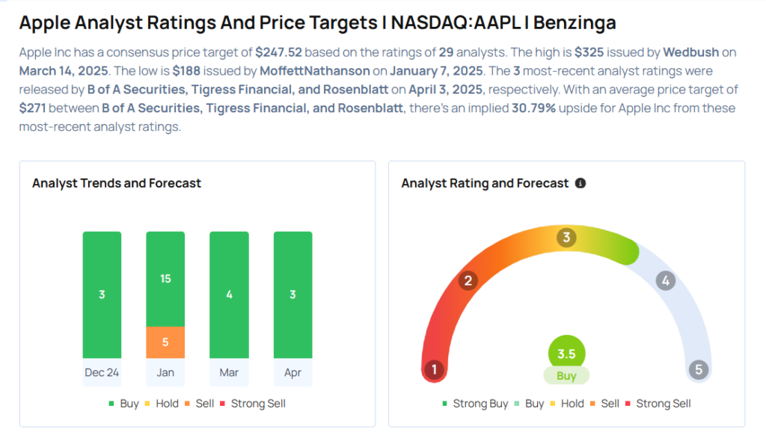Click the orange Sell segment in Jan bar
The height and width of the screenshot is (441, 766).
[x=165, y=342]
